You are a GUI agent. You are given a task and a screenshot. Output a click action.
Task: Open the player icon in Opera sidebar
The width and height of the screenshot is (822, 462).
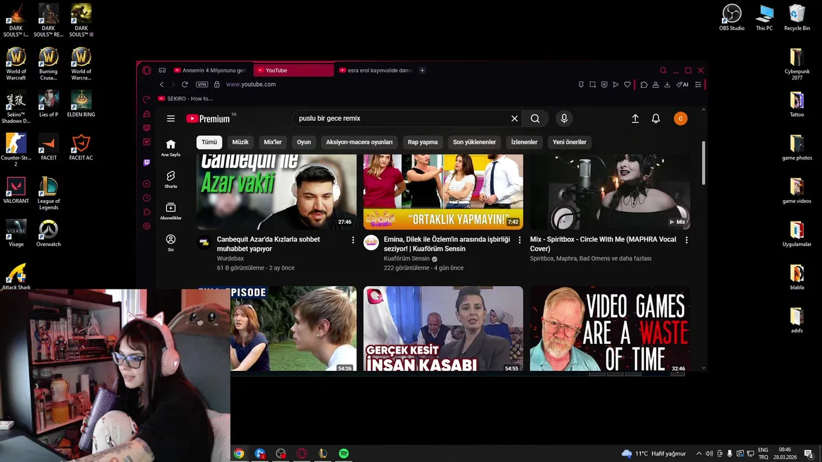pyautogui.click(x=146, y=184)
